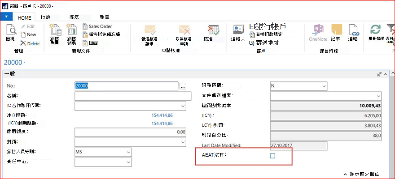This screenshot has width=395, height=179.
Task: Switch to the 報告 ribbon tab
Action: point(105,17)
